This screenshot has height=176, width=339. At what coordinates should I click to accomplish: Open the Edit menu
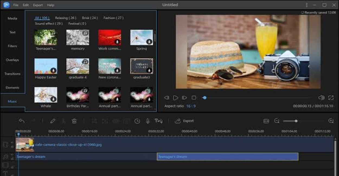click(x=26, y=5)
